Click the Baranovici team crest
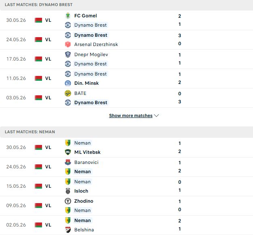 (x=68, y=162)
